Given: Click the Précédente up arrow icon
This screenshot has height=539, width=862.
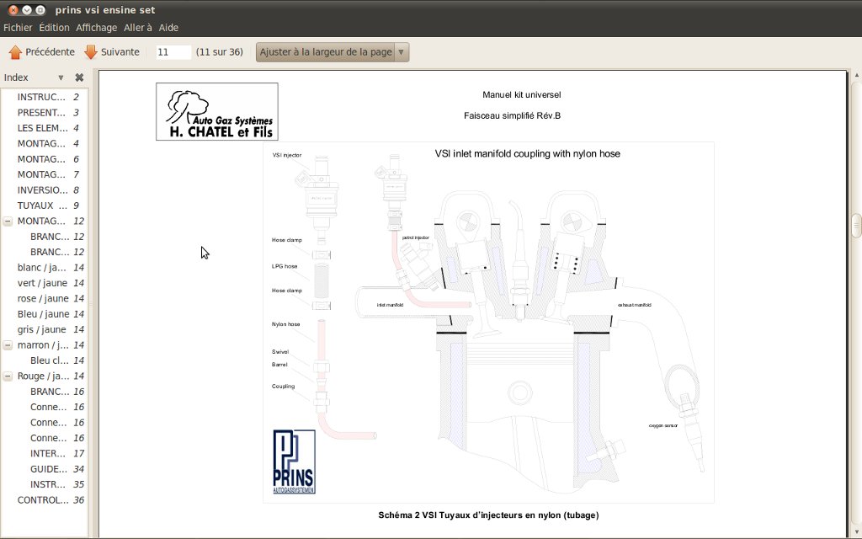Looking at the screenshot, I should [15, 52].
